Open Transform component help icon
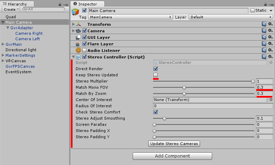Screen dimensions: 275x165 (x=264, y=24)
